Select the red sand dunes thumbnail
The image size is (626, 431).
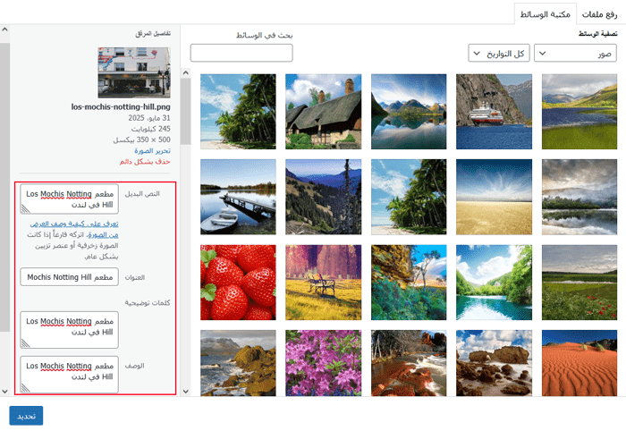[579, 363]
